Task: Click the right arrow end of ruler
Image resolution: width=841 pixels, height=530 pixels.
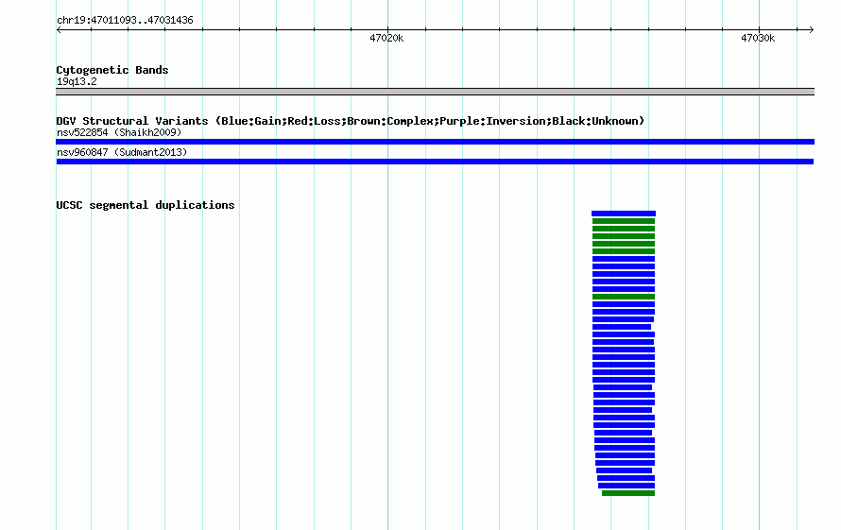Action: click(x=811, y=29)
